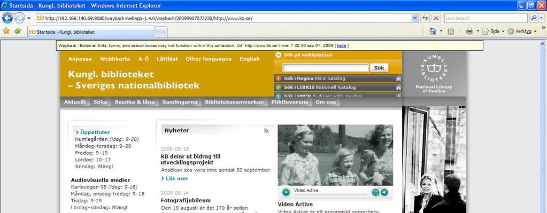
Task: Stop loading with the red X button
Action: pos(436,19)
